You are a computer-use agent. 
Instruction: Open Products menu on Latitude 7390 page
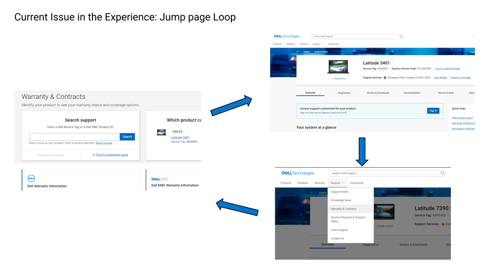(286, 183)
